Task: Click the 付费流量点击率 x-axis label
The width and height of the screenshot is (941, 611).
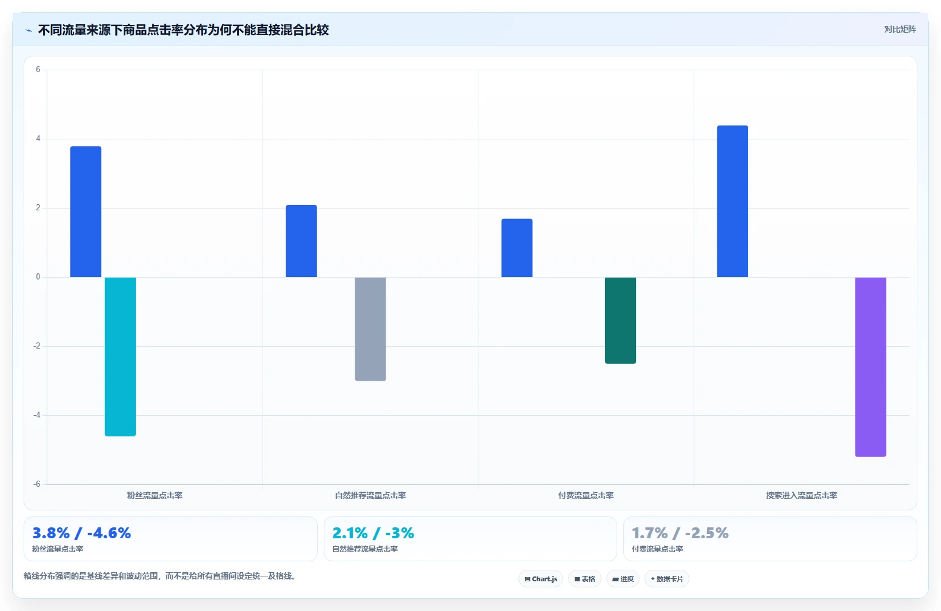Action: coord(586,495)
